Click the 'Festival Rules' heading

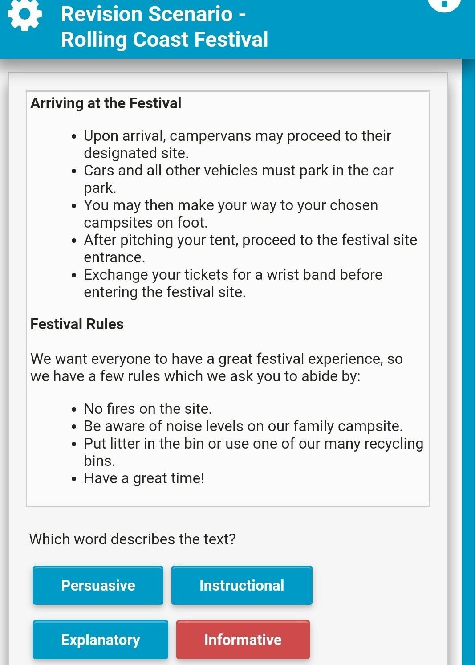(77, 324)
